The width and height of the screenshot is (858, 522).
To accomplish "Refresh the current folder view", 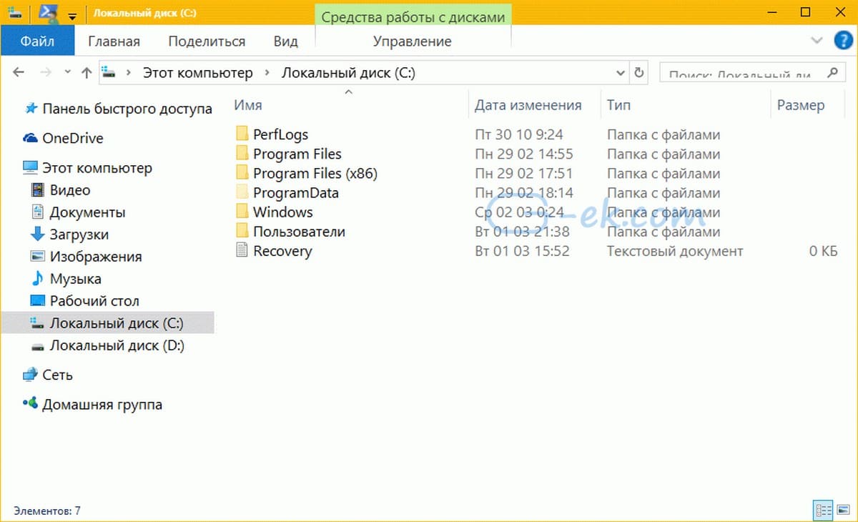I will click(x=638, y=73).
